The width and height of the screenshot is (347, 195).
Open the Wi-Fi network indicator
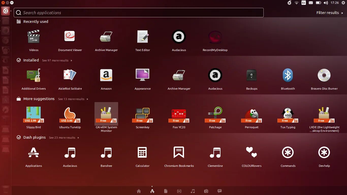click(296, 3)
